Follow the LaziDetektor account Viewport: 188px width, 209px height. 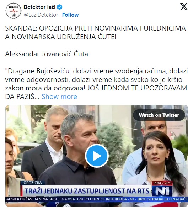pos(70,15)
